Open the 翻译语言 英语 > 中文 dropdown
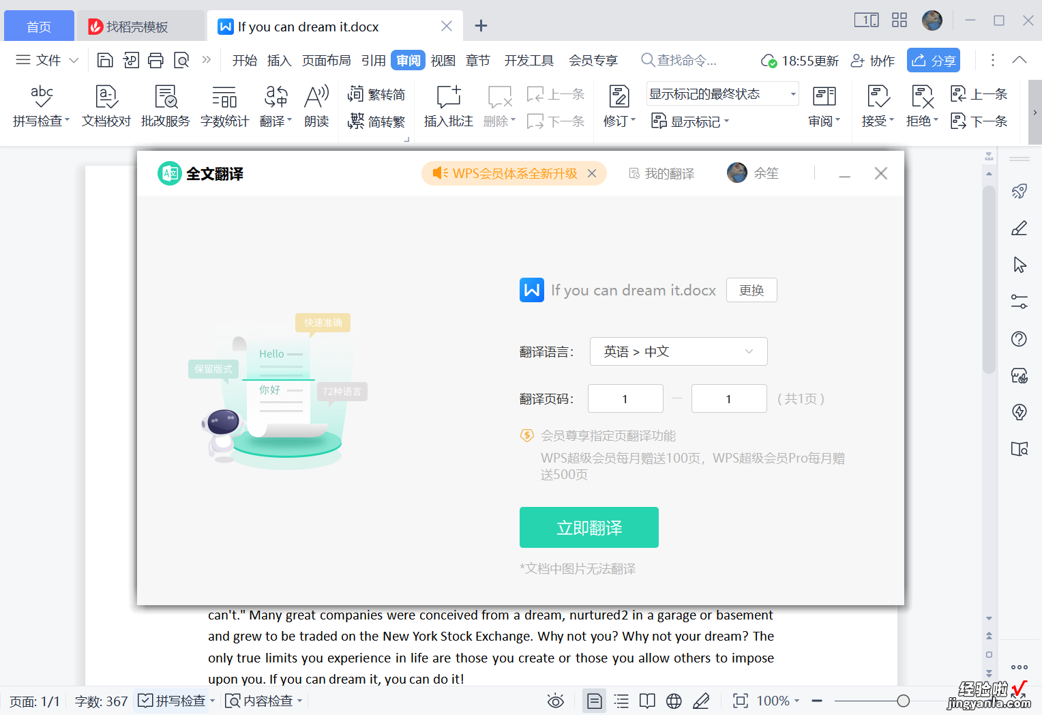The width and height of the screenshot is (1042, 715). click(679, 351)
